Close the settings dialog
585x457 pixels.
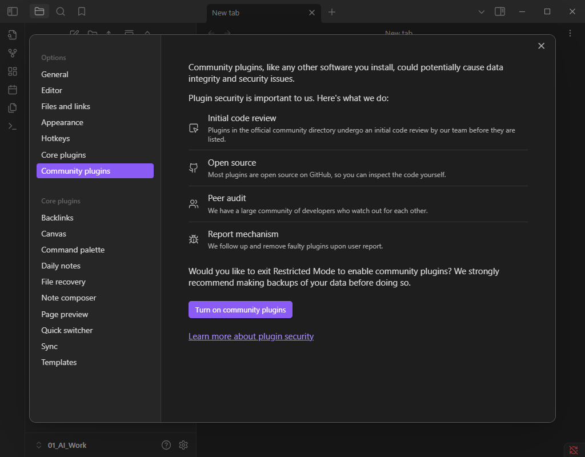point(541,46)
